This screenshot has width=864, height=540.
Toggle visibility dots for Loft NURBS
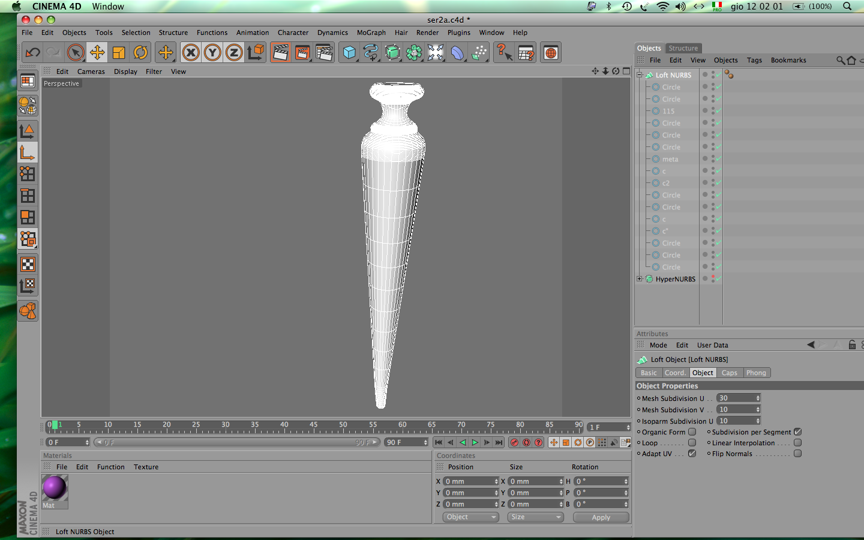point(713,75)
